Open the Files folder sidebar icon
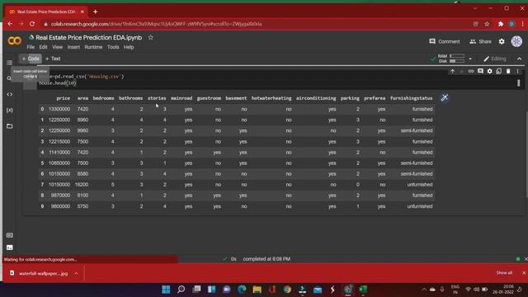This screenshot has width=528, height=297. tap(9, 126)
